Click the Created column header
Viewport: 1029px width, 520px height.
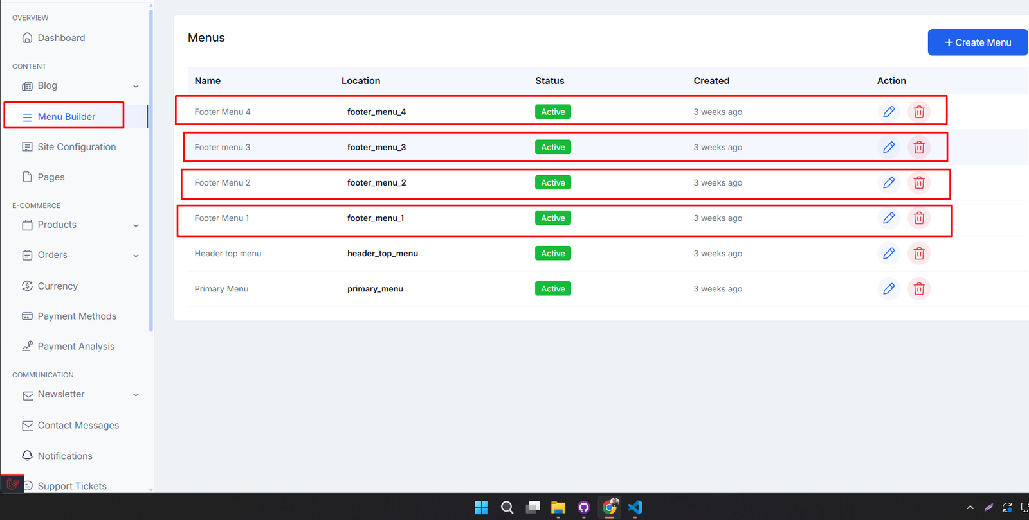coord(711,81)
